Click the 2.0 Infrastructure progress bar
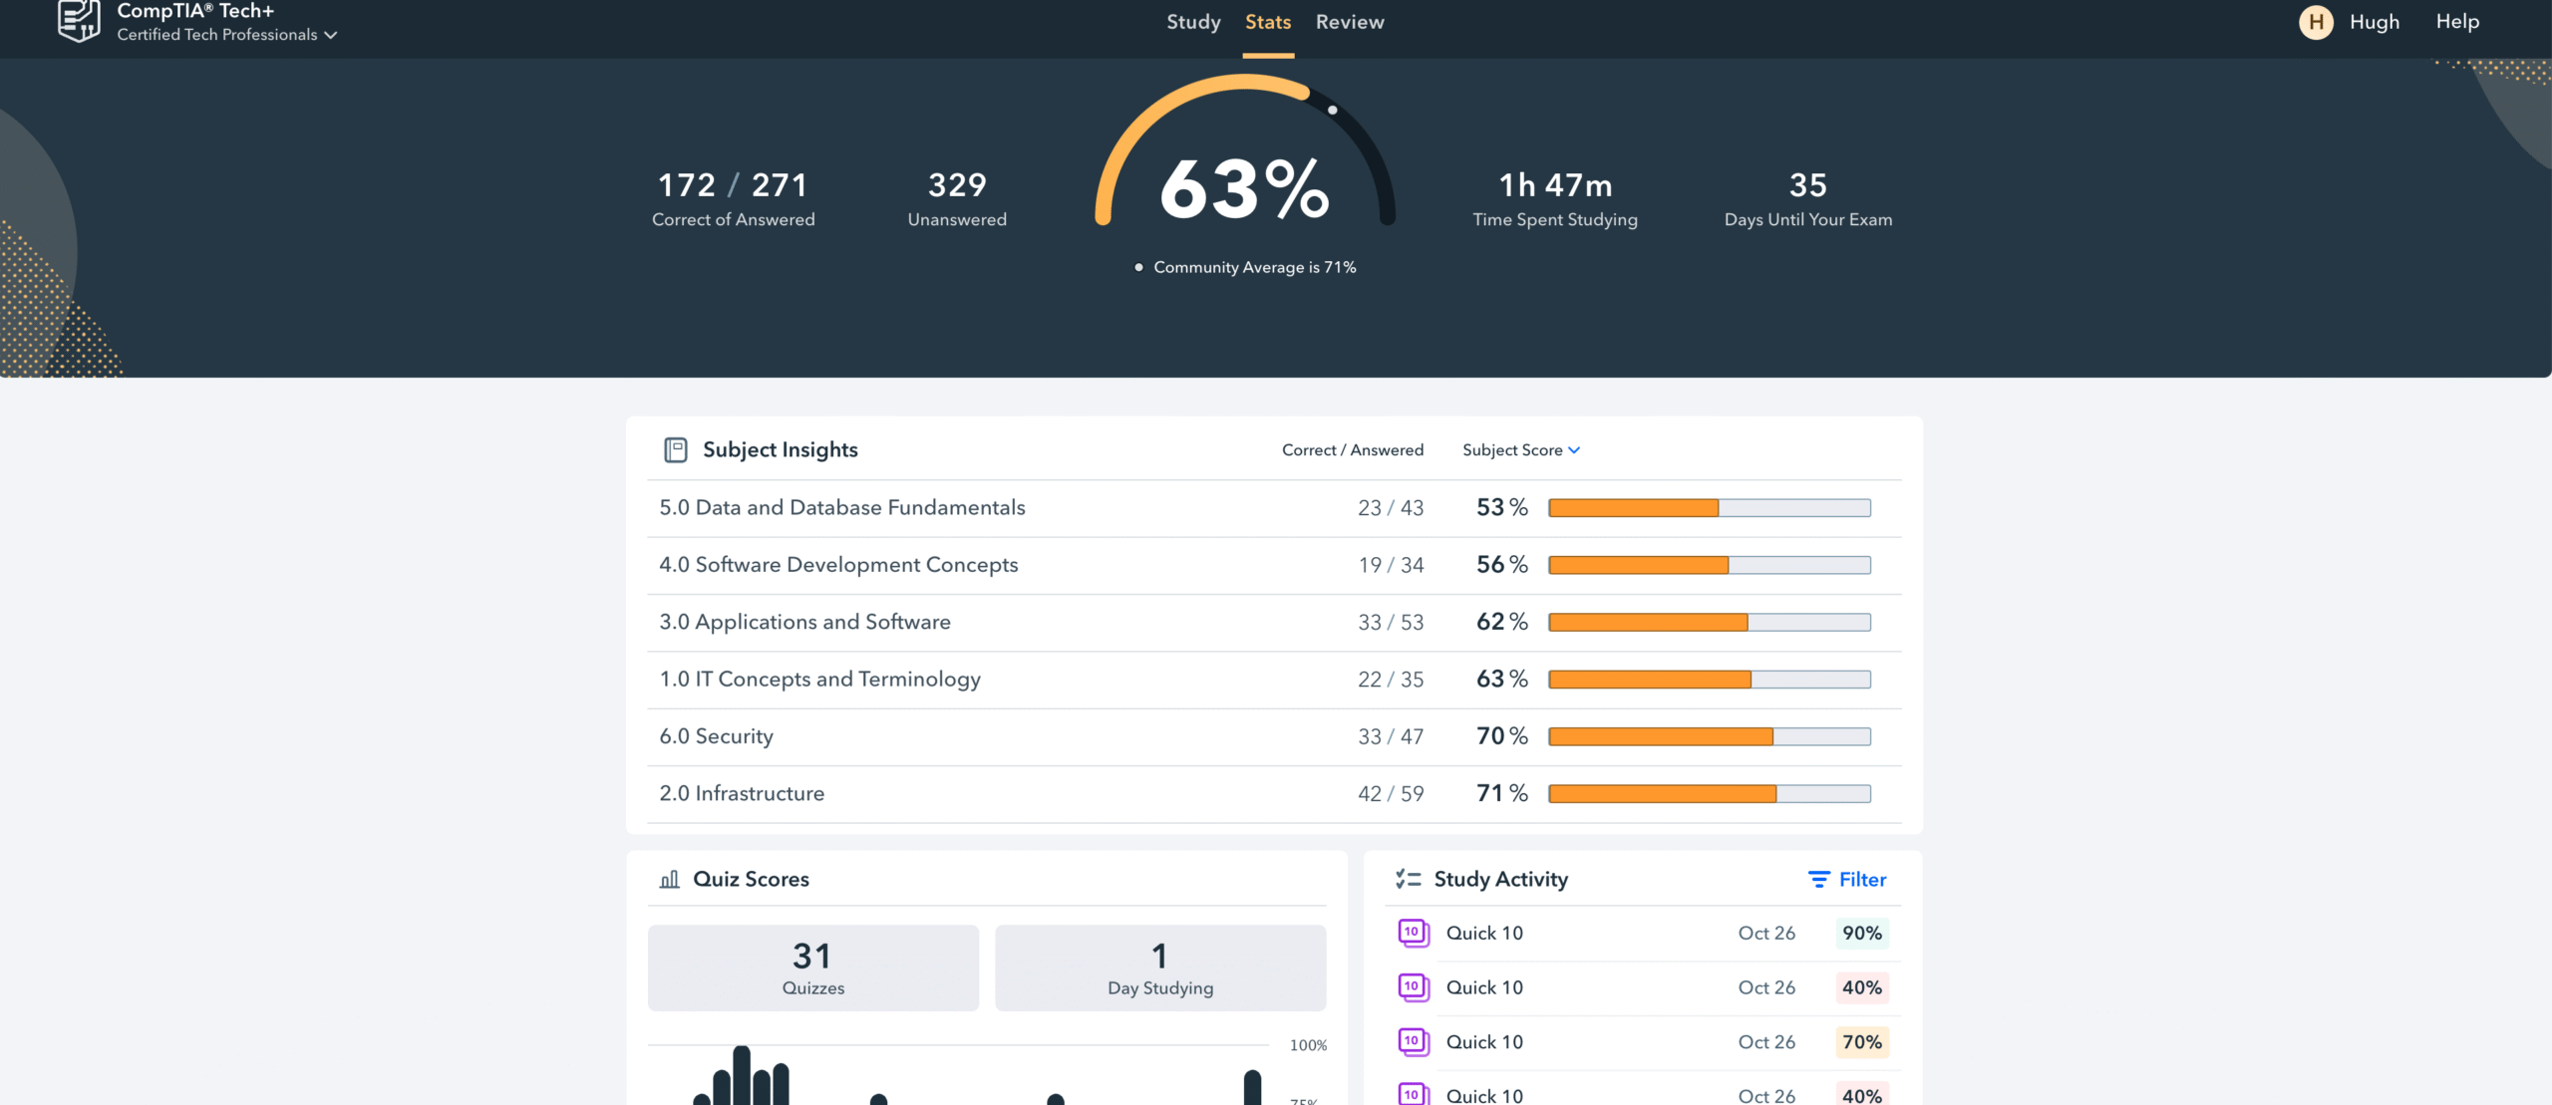Image resolution: width=2552 pixels, height=1105 pixels. tap(1709, 794)
